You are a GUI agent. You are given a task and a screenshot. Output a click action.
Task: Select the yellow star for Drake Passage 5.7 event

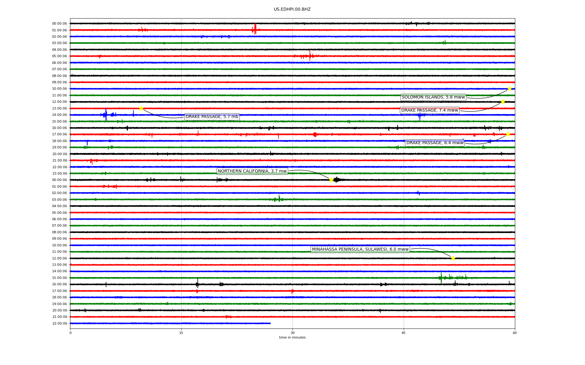pyautogui.click(x=141, y=108)
